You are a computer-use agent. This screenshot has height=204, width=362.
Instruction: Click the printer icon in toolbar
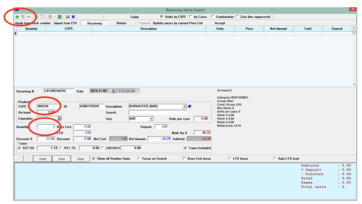pos(50,17)
